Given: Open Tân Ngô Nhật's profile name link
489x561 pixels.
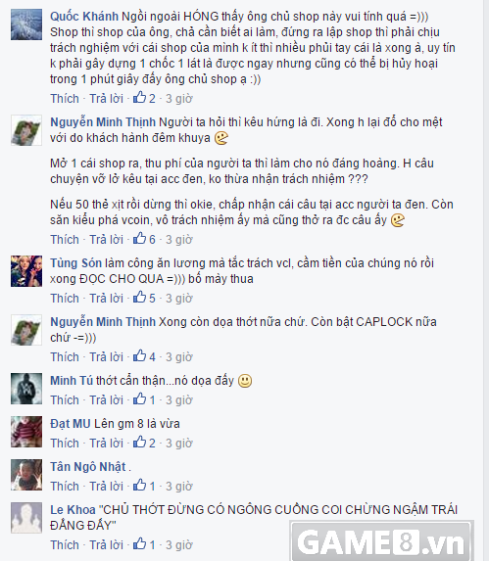Looking at the screenshot, I should [x=88, y=467].
